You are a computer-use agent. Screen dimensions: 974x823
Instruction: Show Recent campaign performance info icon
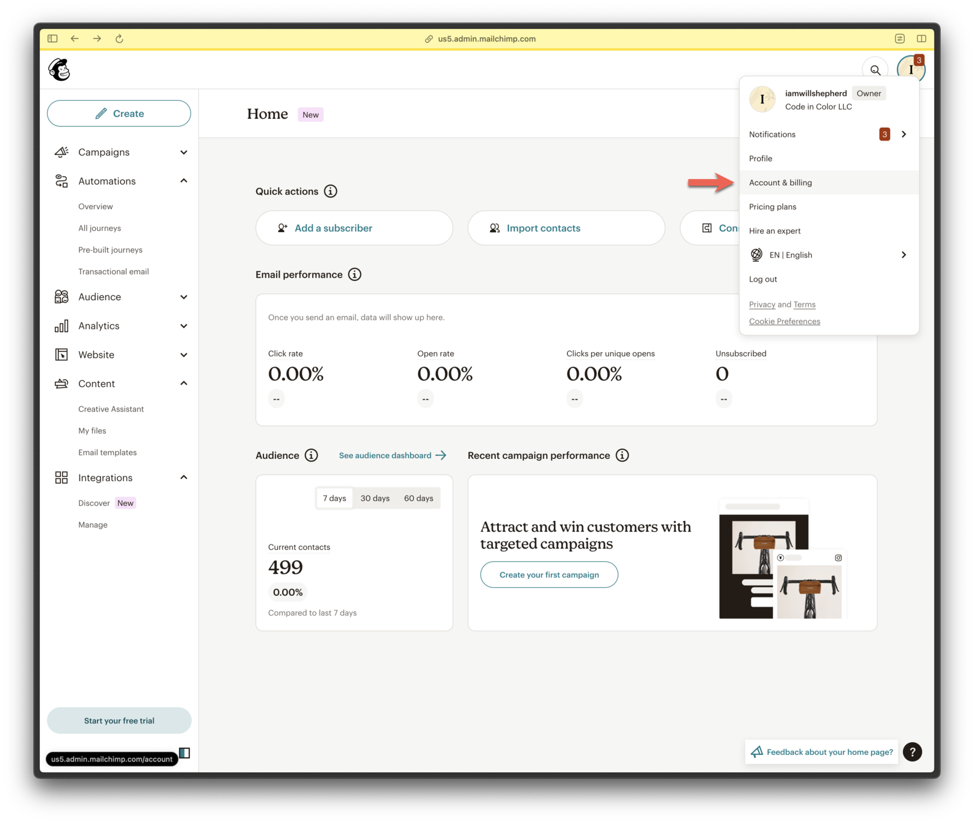coord(622,455)
